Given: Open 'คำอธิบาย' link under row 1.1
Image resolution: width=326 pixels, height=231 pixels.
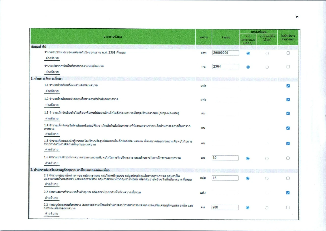Looking at the screenshot, I should coord(52,91).
